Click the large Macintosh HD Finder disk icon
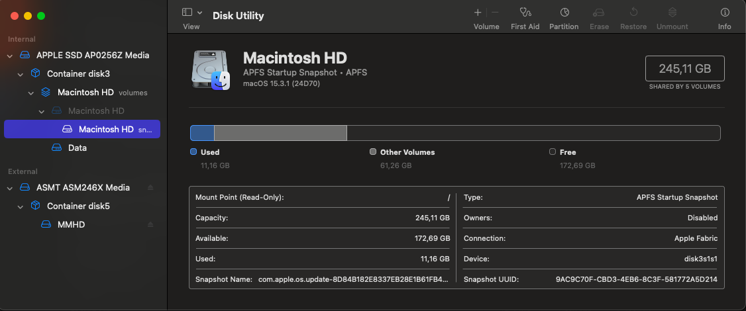746x311 pixels. coord(211,69)
